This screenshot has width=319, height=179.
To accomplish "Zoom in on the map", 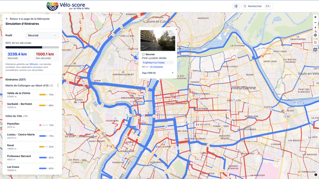I will pyautogui.click(x=315, y=17).
